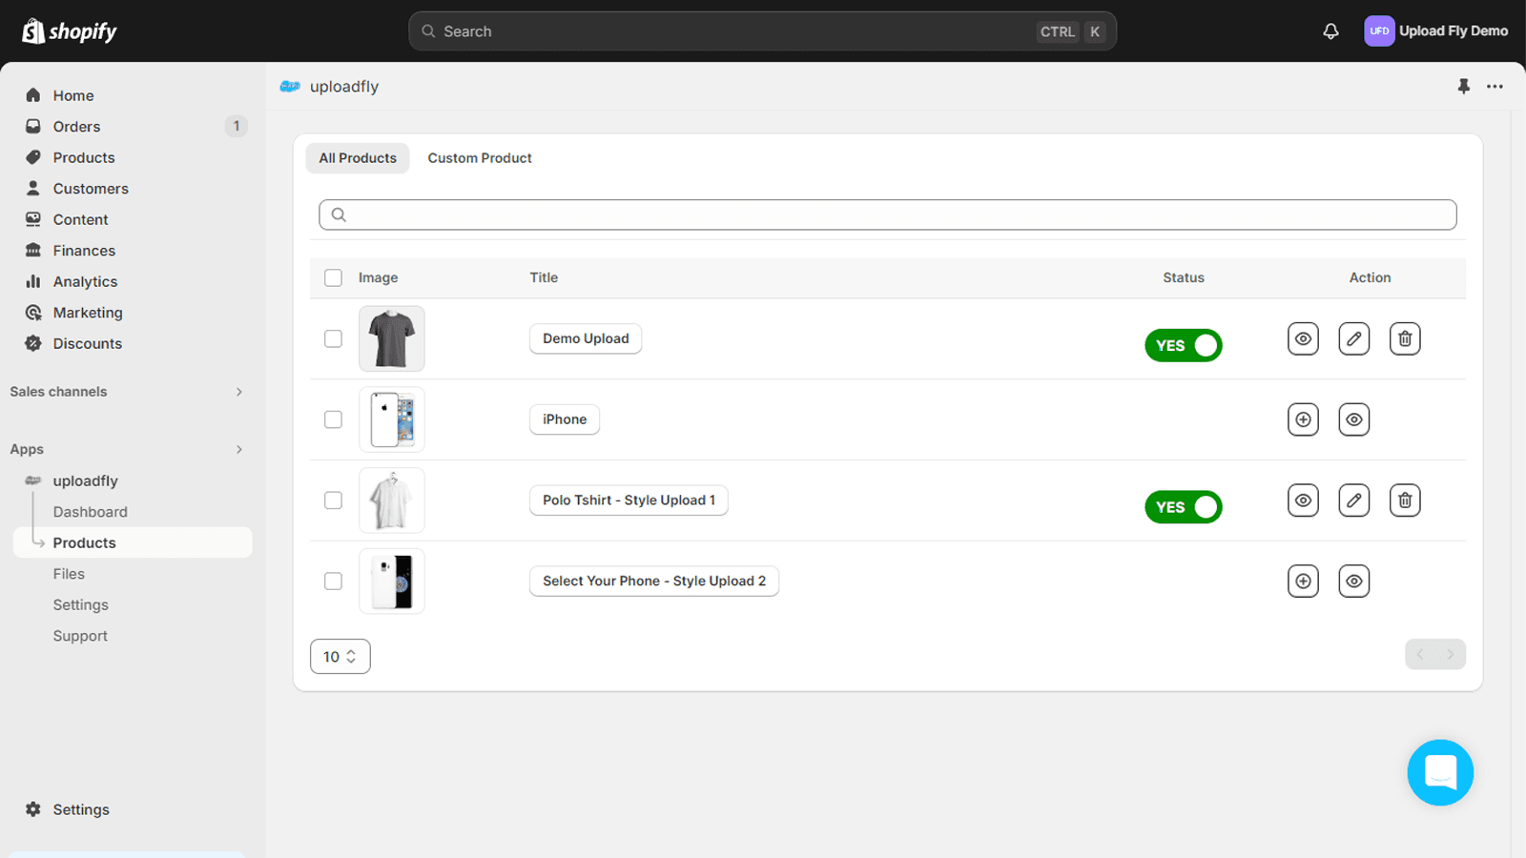Viewport: 1526px width, 858px height.
Task: Toggle the YES status switch for Demo Upload
Action: click(x=1183, y=345)
